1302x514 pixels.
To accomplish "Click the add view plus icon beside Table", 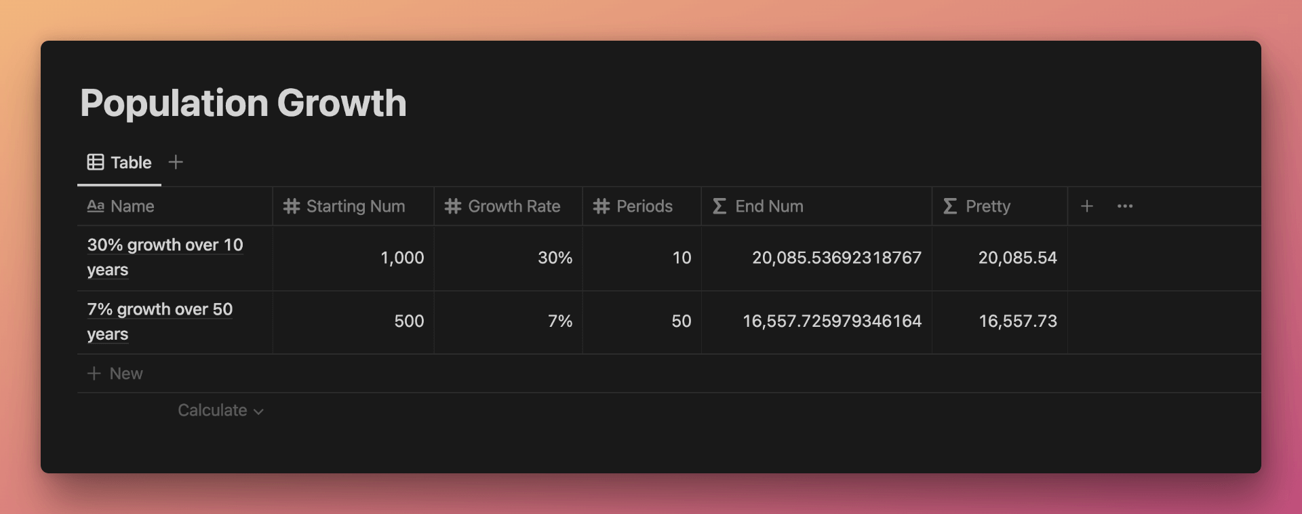I will (176, 162).
